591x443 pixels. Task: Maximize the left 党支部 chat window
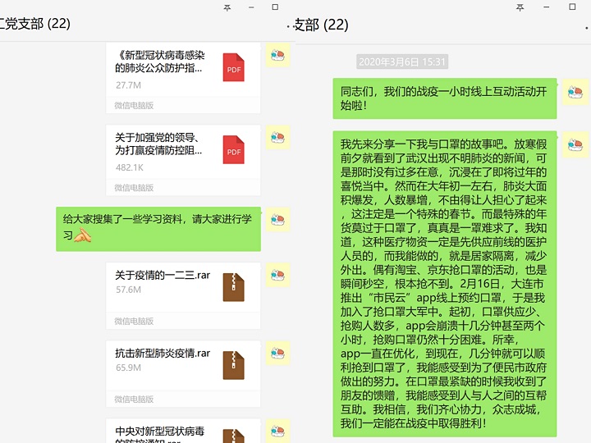pos(274,7)
